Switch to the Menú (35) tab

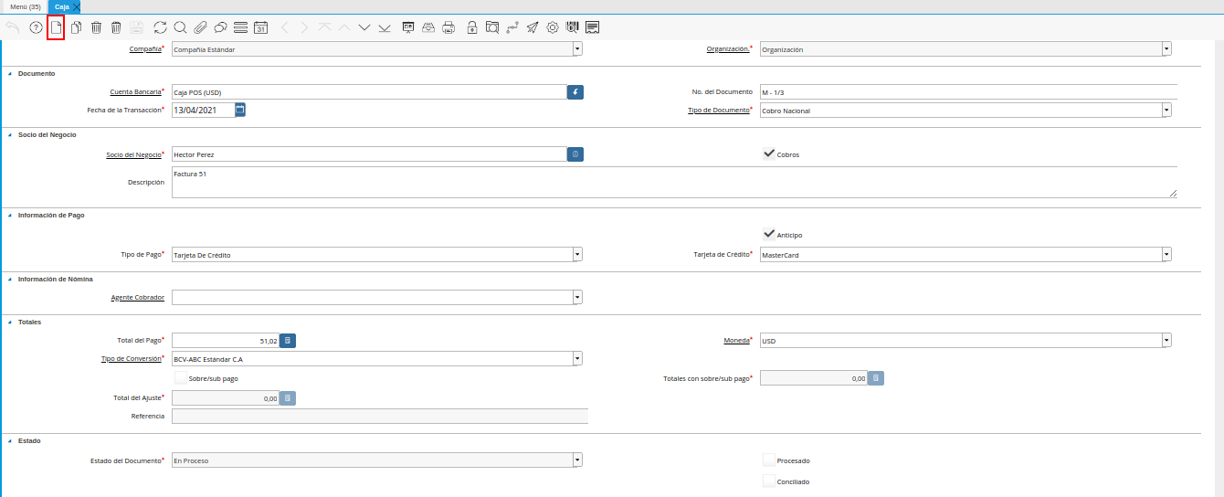point(25,6)
